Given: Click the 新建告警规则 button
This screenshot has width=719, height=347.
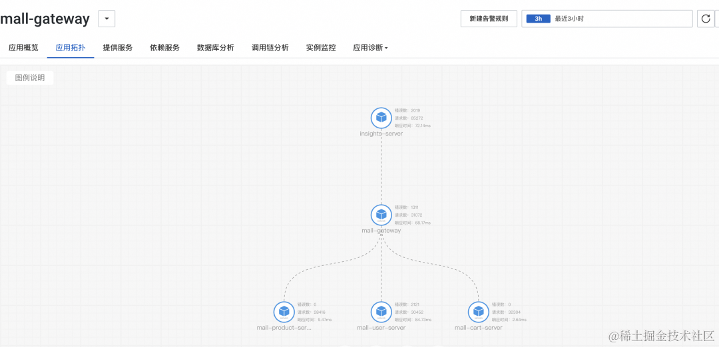Looking at the screenshot, I should click(489, 19).
